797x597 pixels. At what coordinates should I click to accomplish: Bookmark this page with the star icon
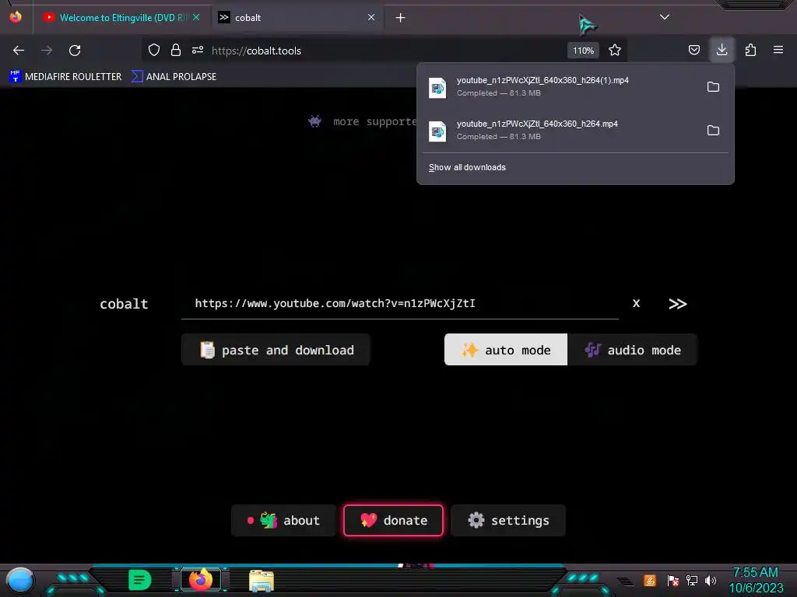615,51
